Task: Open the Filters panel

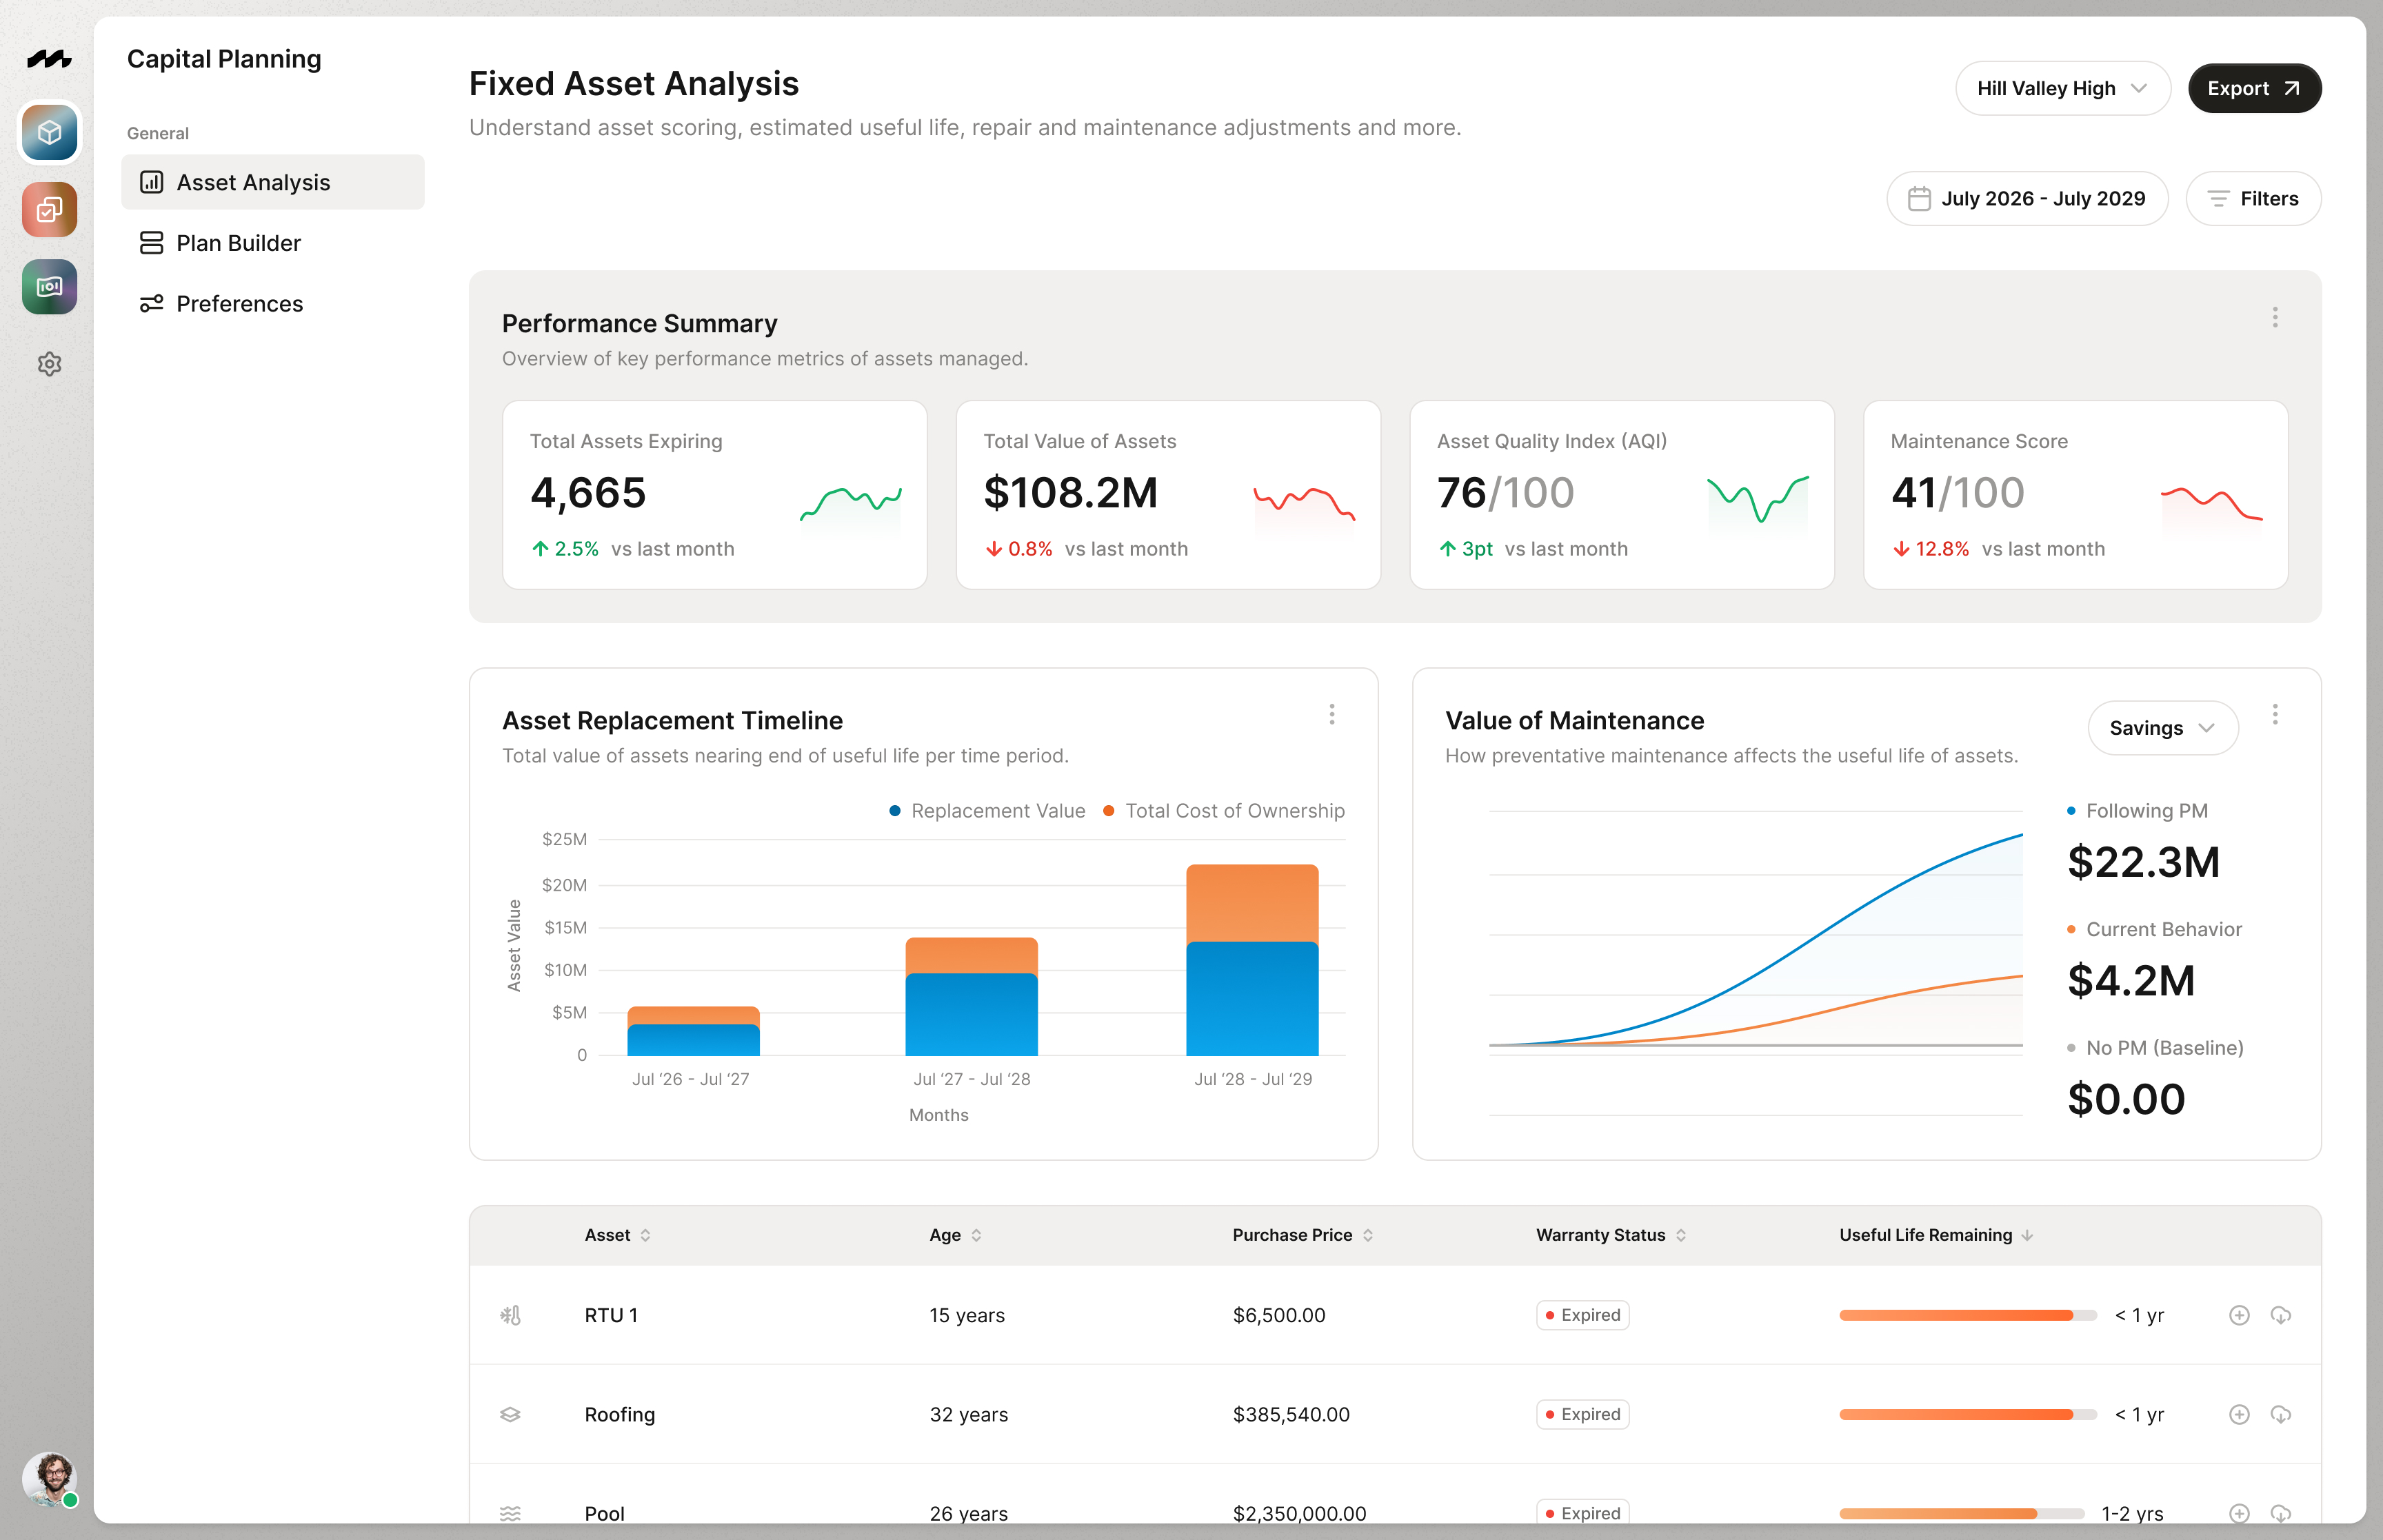Action: point(2254,198)
